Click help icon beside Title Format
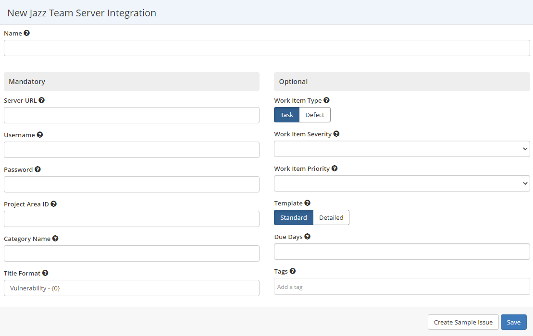 pyautogui.click(x=45, y=273)
